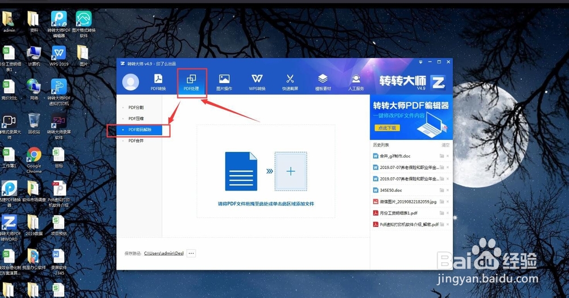This screenshot has height=298, width=569.
Task: Select 录屏软件-2345 document on the desktop
Action: [x=59, y=262]
